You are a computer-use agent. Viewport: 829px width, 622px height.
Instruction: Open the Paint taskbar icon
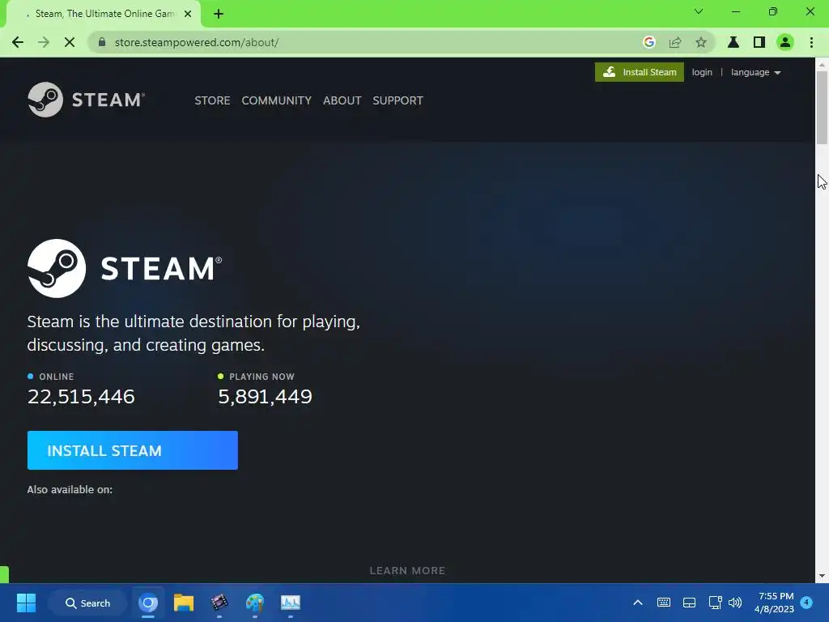click(255, 603)
